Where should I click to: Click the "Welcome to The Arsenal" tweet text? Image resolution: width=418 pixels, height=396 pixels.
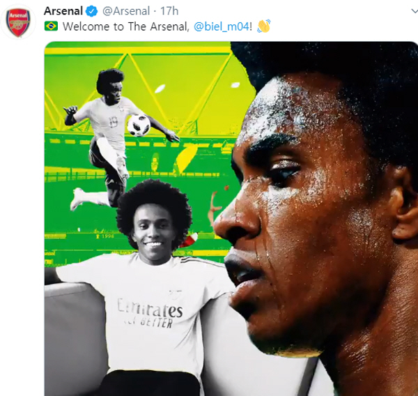click(126, 26)
